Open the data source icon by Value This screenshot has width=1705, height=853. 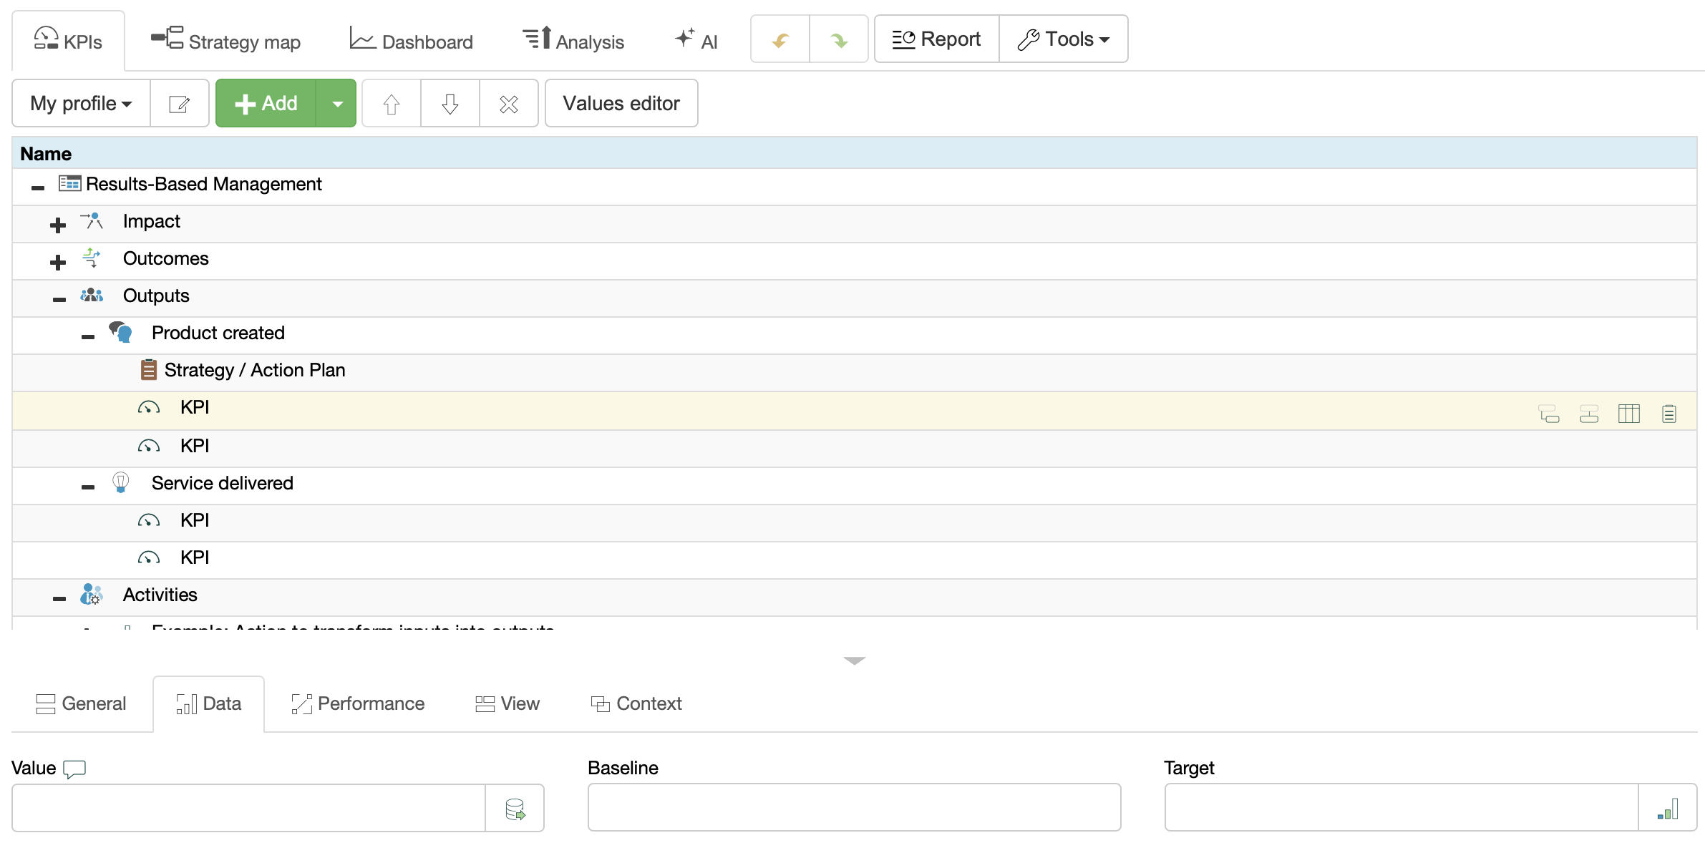(x=515, y=809)
